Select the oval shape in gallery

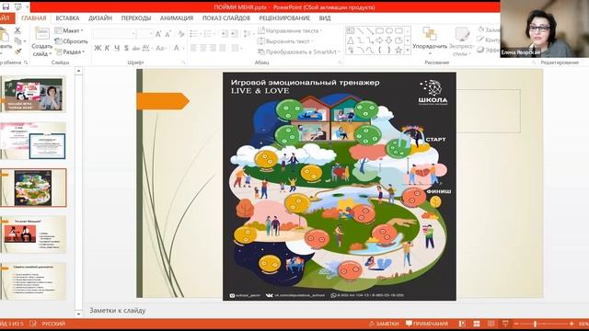(389, 30)
